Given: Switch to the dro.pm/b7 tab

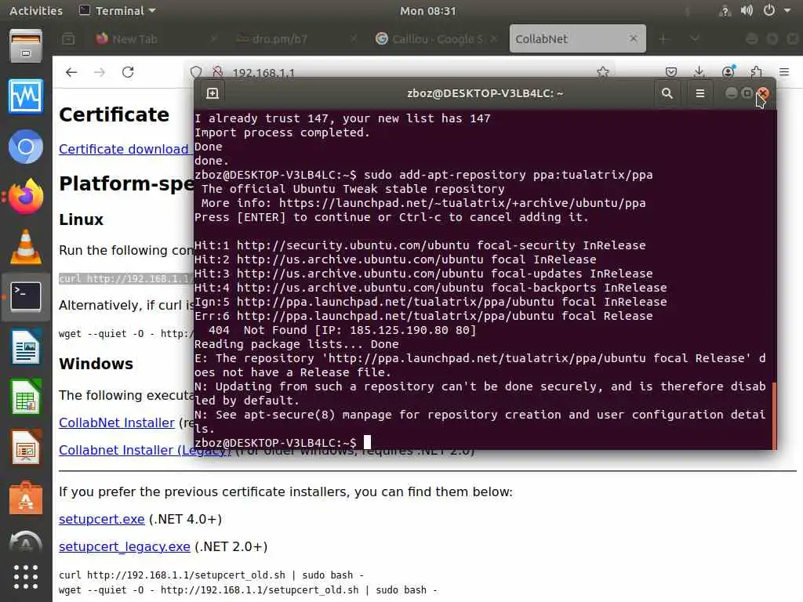Looking at the screenshot, I should tap(295, 39).
